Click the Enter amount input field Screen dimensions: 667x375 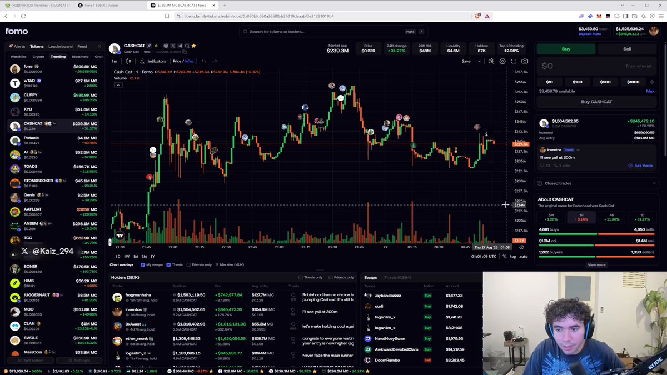tap(596, 66)
